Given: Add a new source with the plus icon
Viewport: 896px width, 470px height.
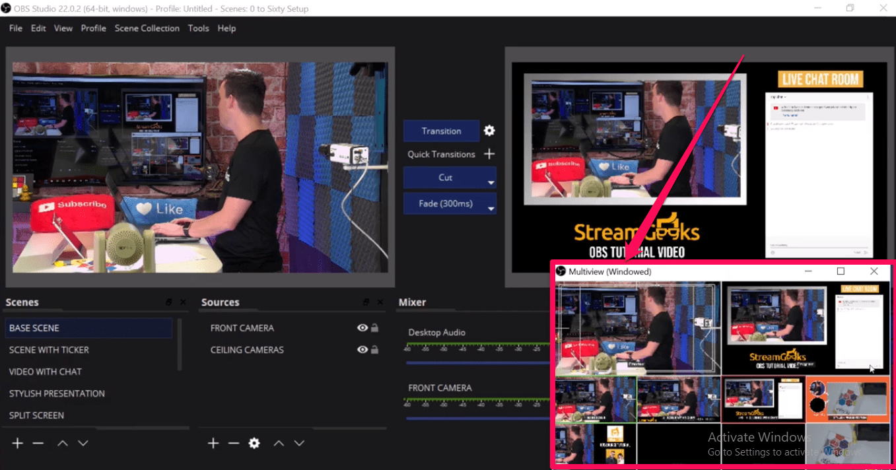Looking at the screenshot, I should pos(213,443).
